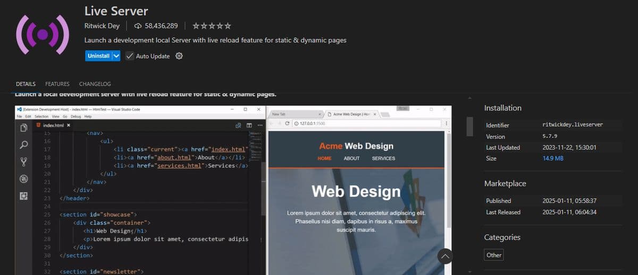Click the editor more actions ellipsis in the preview
Screen dimensions: 638x275
tap(259, 125)
